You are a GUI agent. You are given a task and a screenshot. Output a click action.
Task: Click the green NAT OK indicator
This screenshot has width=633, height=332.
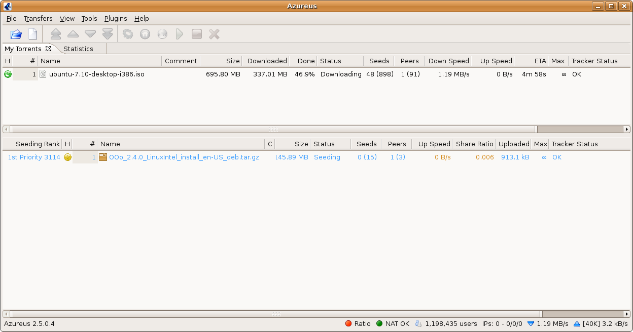click(379, 324)
